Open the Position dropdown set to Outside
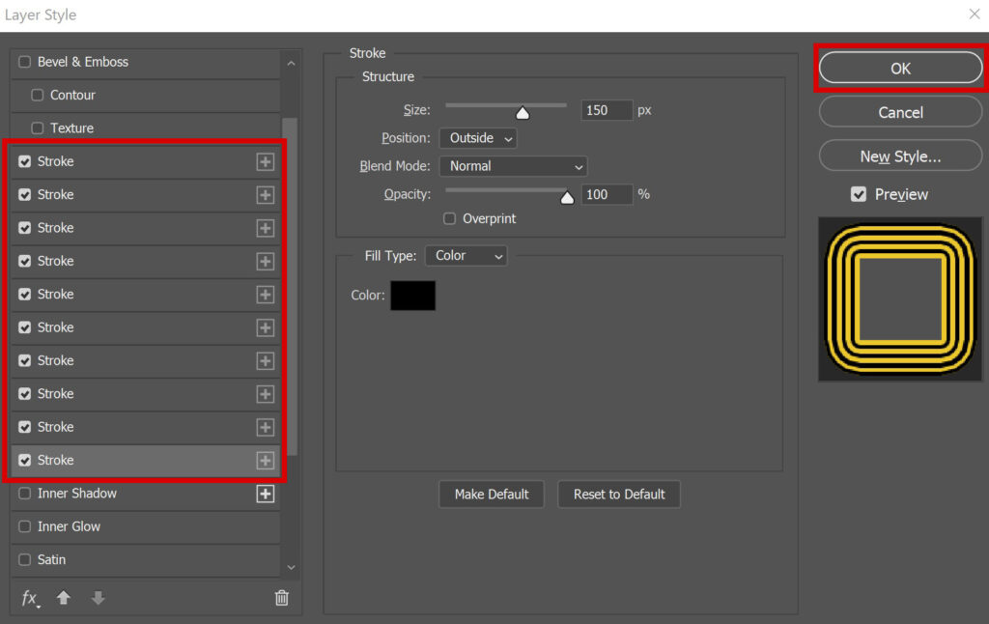Image resolution: width=989 pixels, height=624 pixels. 478,138
